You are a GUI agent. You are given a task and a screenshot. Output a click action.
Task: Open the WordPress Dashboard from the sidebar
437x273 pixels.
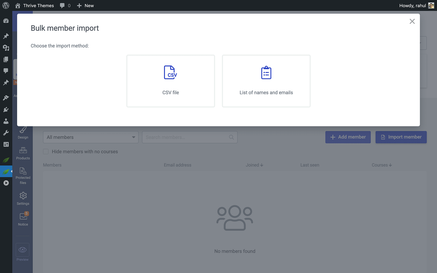pos(6,21)
